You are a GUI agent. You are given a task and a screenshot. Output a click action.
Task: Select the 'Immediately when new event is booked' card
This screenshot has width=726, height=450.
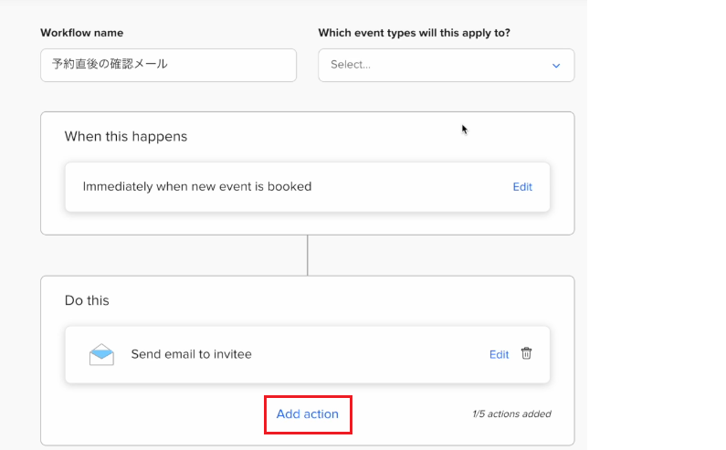coord(308,187)
